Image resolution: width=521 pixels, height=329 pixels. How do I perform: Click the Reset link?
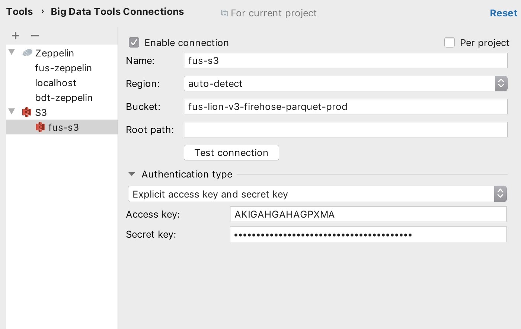click(503, 13)
